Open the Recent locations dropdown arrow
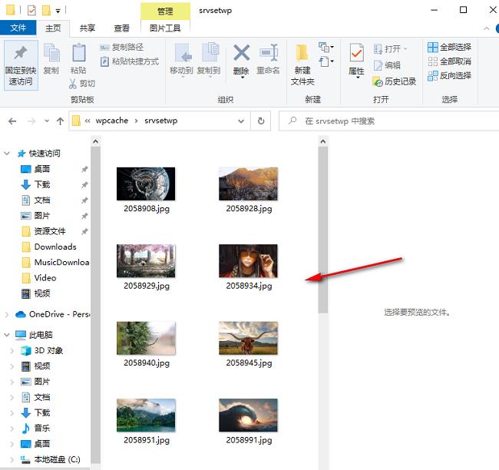The height and width of the screenshot is (470, 499). click(47, 121)
